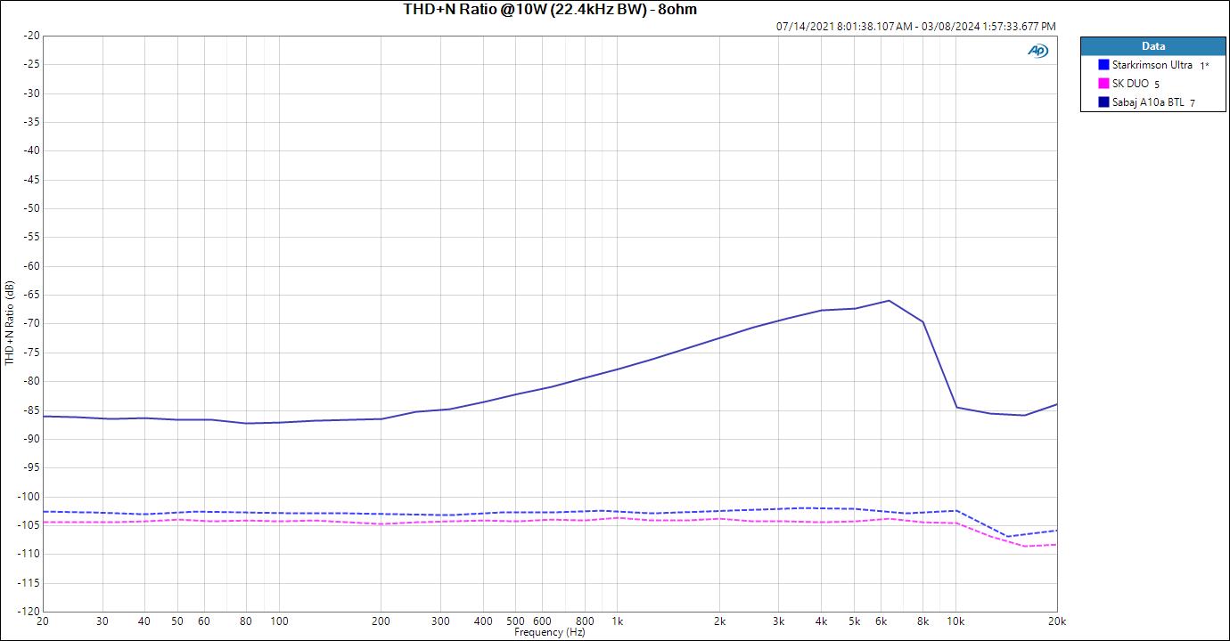1230x641 pixels.
Task: Click the Frequency (Hz) axis label
Action: 550,633
